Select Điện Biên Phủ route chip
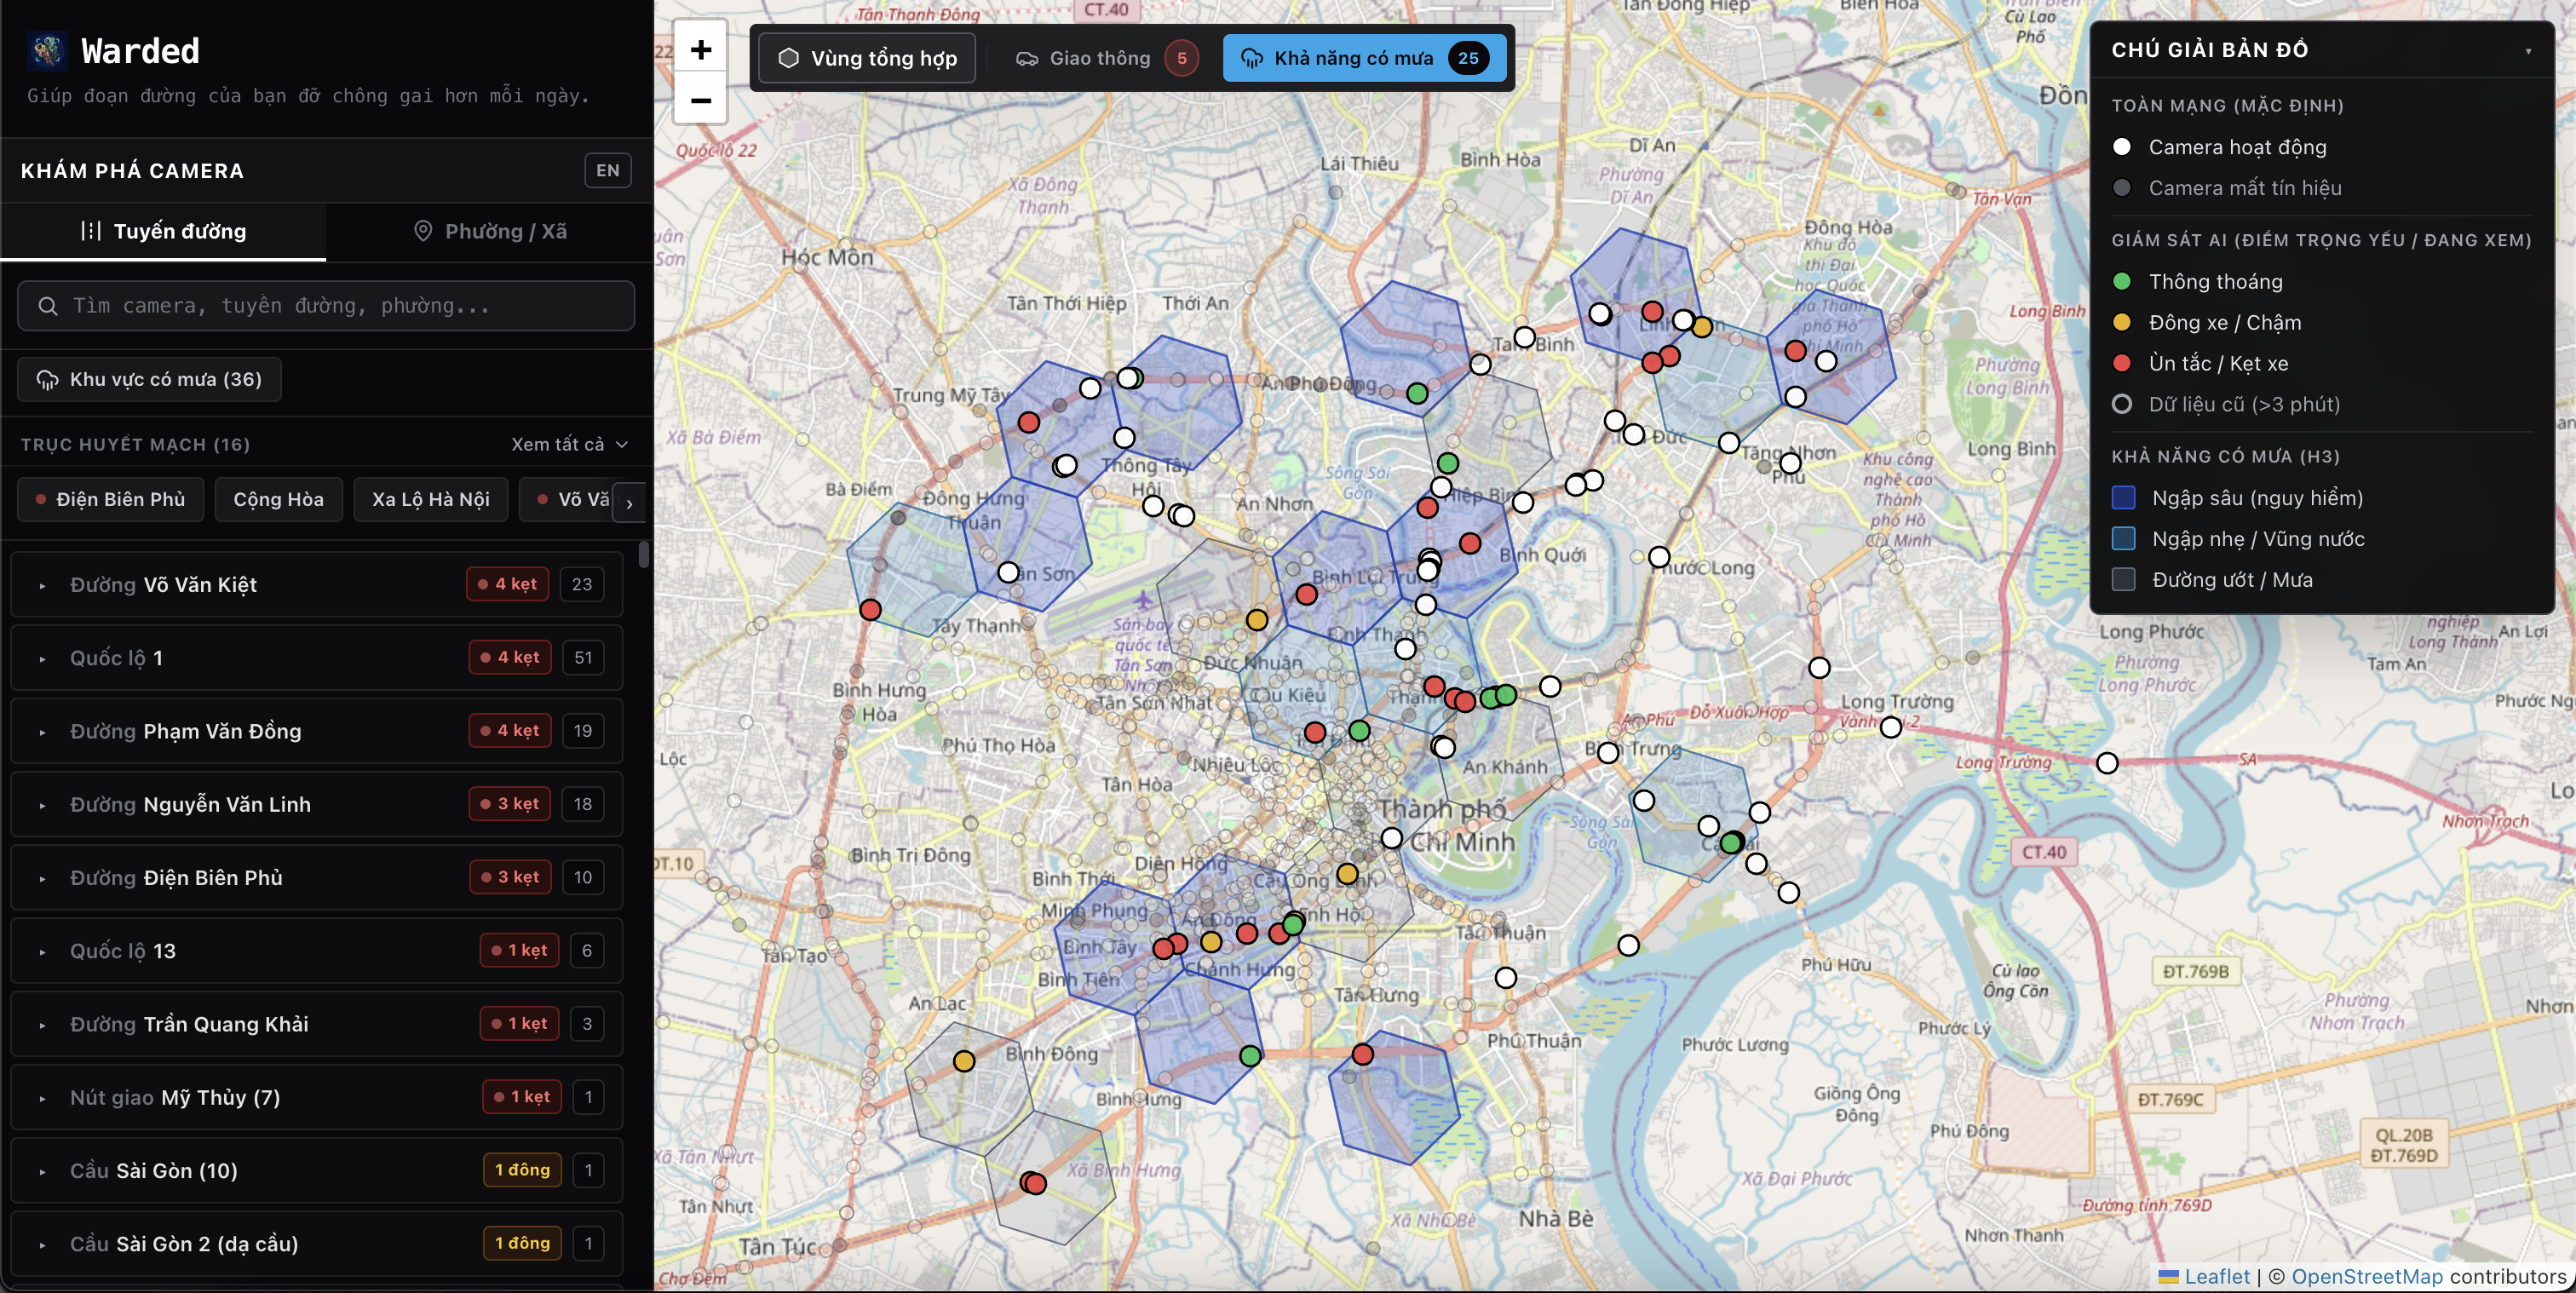The height and width of the screenshot is (1293, 2576). [x=111, y=499]
